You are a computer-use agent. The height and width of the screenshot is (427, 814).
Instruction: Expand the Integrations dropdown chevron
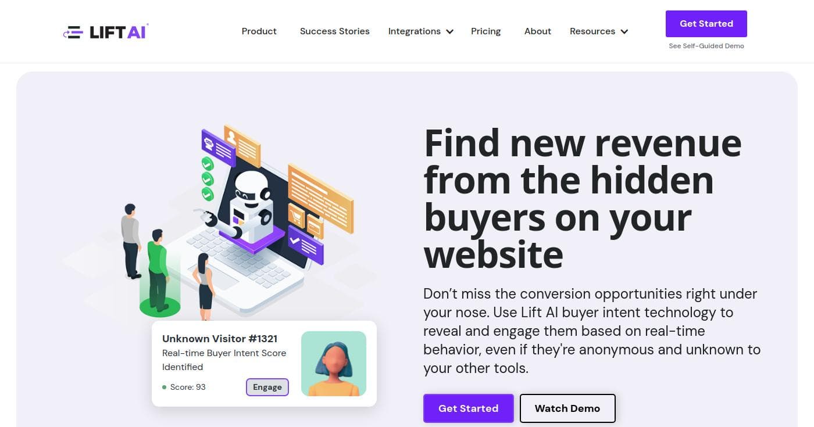coord(449,32)
